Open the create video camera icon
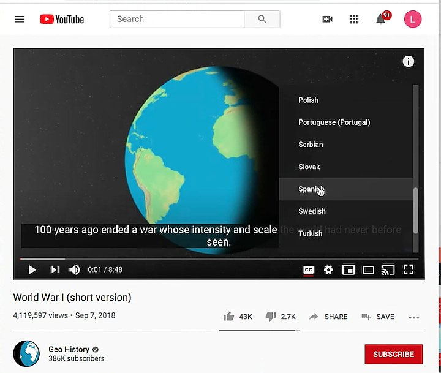Image resolution: width=441 pixels, height=373 pixels. tap(327, 19)
